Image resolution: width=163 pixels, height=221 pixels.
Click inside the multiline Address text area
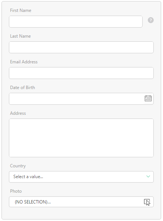[81, 138]
